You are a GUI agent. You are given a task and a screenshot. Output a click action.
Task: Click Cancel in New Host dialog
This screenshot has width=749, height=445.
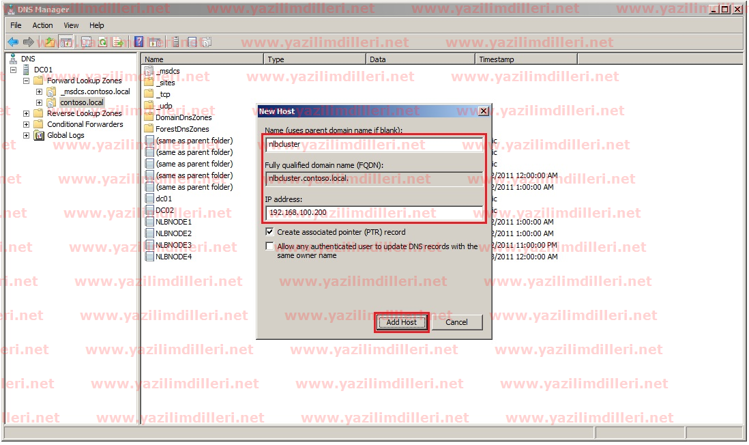click(456, 322)
